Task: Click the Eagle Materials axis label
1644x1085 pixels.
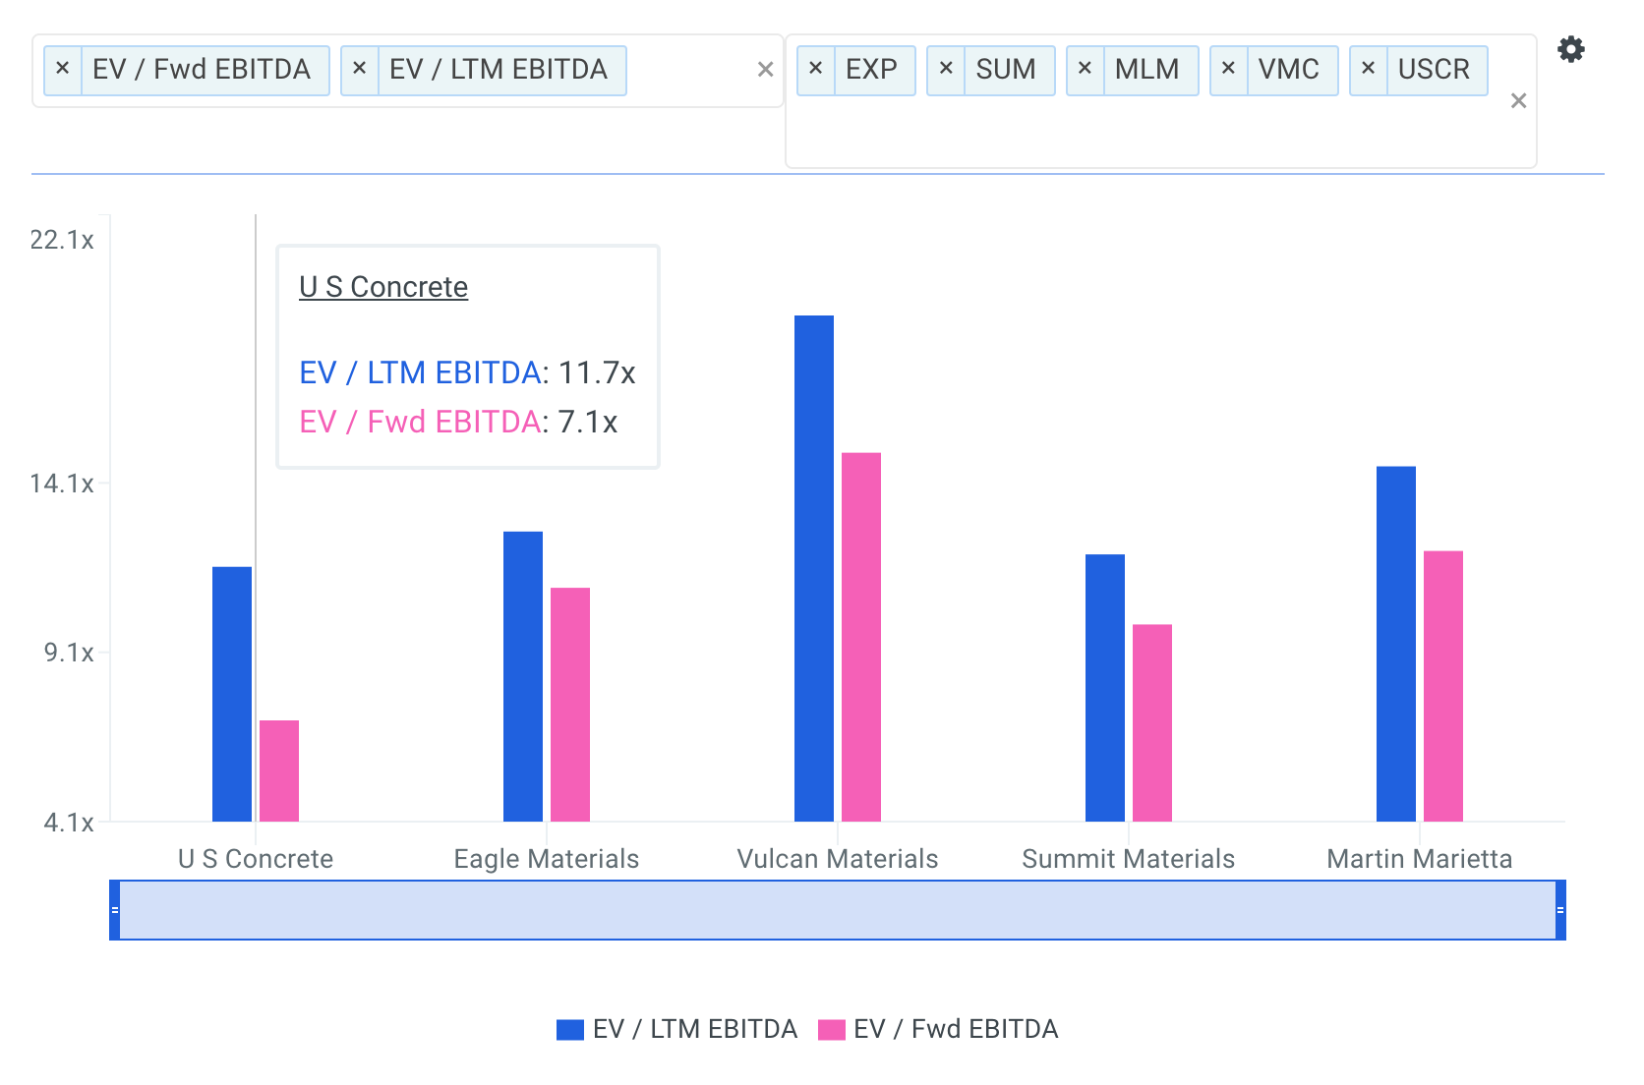Action: tap(547, 859)
